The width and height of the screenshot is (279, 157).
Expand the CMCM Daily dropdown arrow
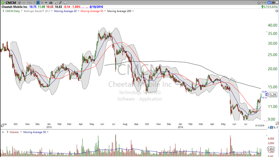point(22,11)
